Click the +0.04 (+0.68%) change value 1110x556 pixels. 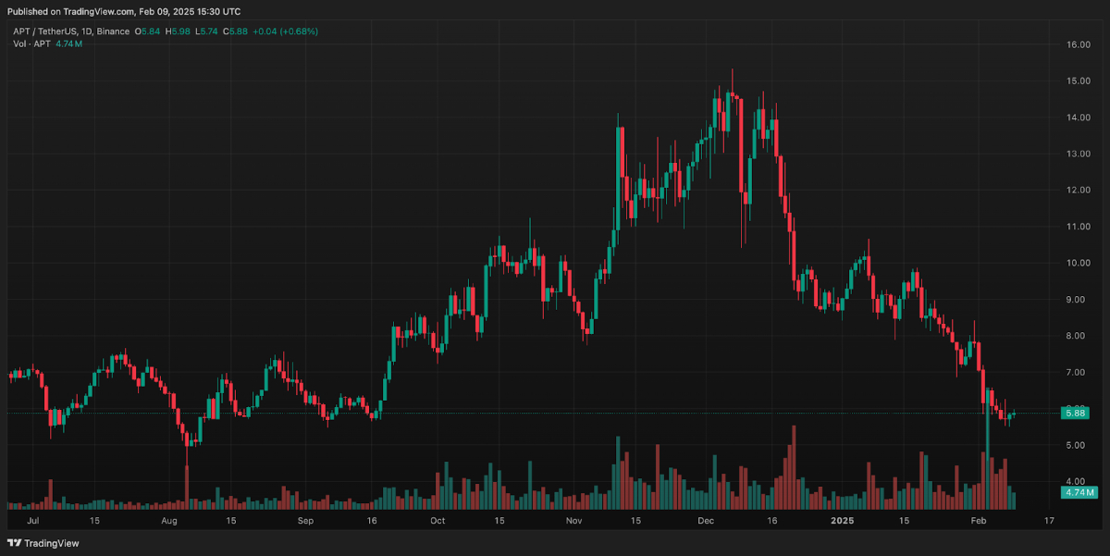click(x=287, y=31)
